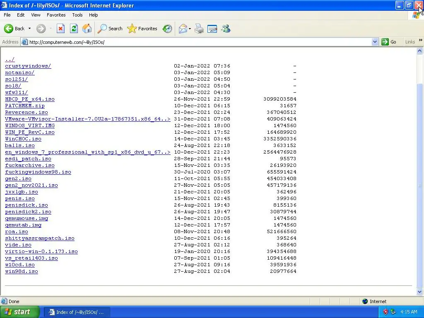Expand the Links toolbar chevron
The width and height of the screenshot is (424, 318).
click(x=421, y=40)
